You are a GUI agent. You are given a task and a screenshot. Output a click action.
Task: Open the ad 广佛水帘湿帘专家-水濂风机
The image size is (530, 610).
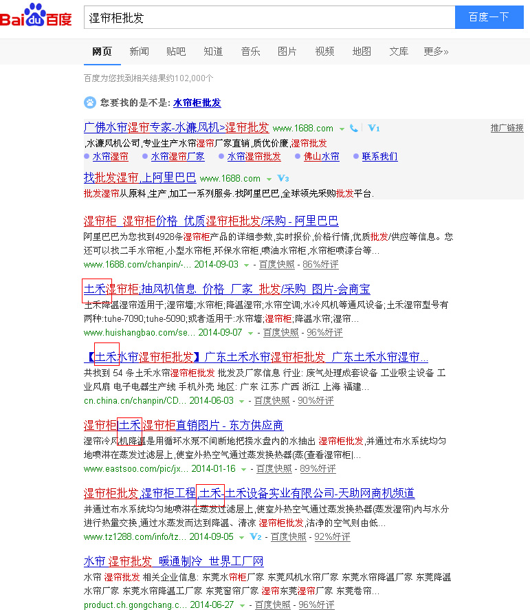pyautogui.click(x=177, y=127)
